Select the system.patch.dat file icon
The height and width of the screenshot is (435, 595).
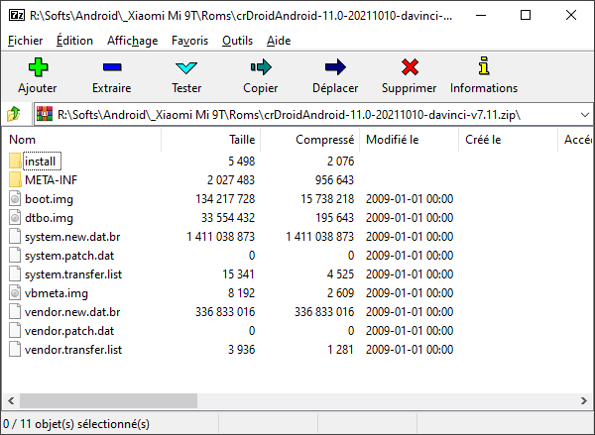click(15, 256)
